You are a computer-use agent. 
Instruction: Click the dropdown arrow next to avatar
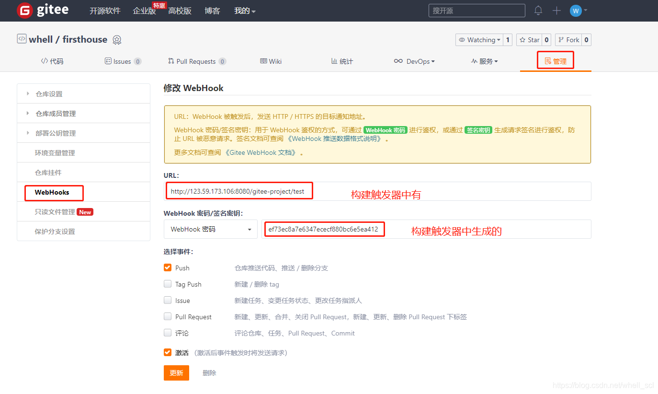click(586, 11)
